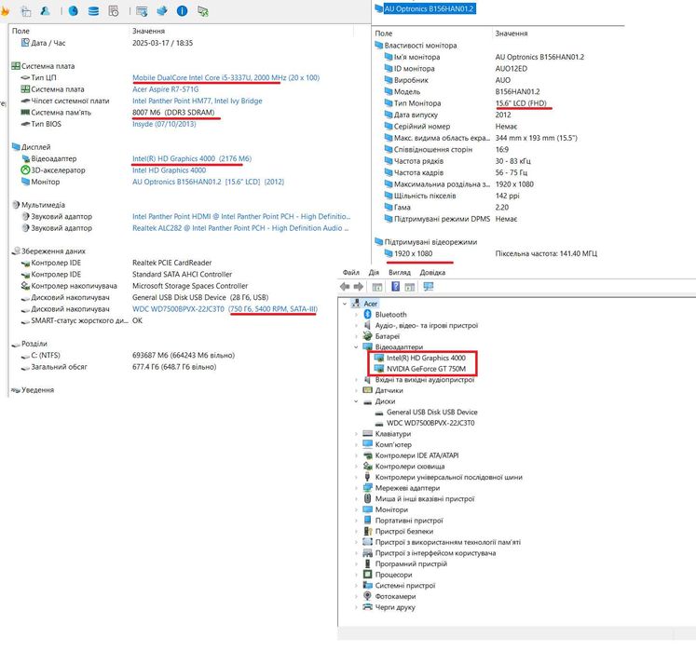Expand the Черги друку node
The height and width of the screenshot is (651, 696).
(x=356, y=607)
